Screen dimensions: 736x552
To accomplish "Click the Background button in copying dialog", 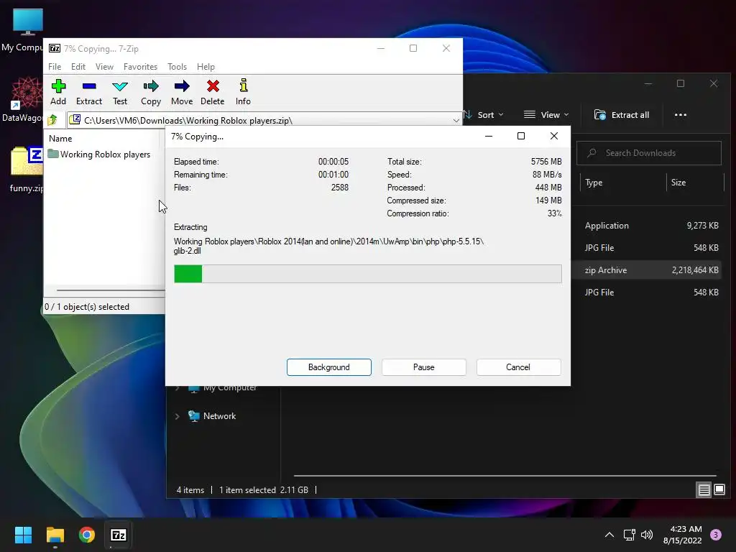I will point(329,367).
